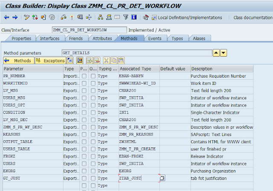Click the Display Navigation Window icon
Viewport: 273px width, 191px height.
89,17
